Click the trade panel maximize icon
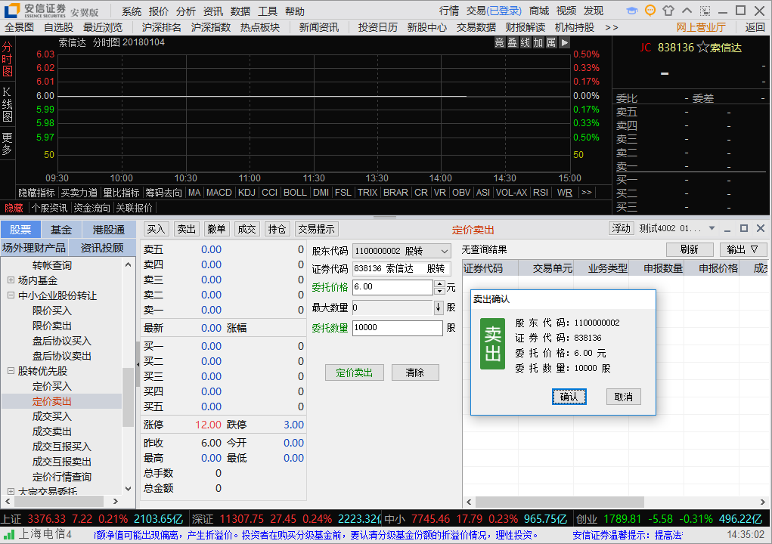 pyautogui.click(x=744, y=228)
